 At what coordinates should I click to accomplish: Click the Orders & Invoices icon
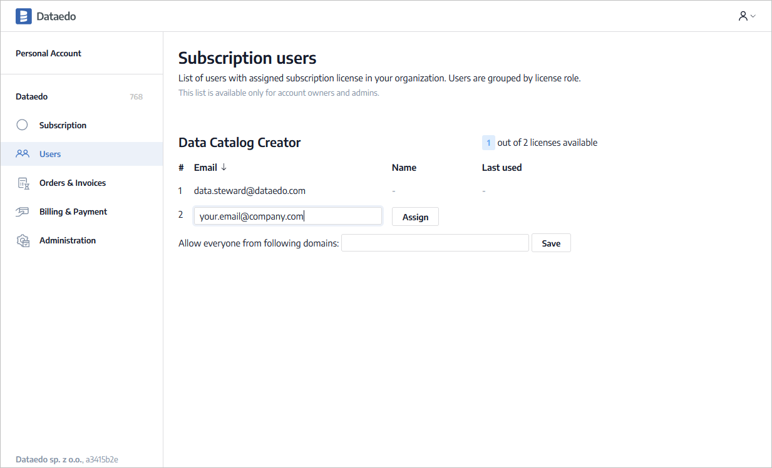(x=23, y=183)
